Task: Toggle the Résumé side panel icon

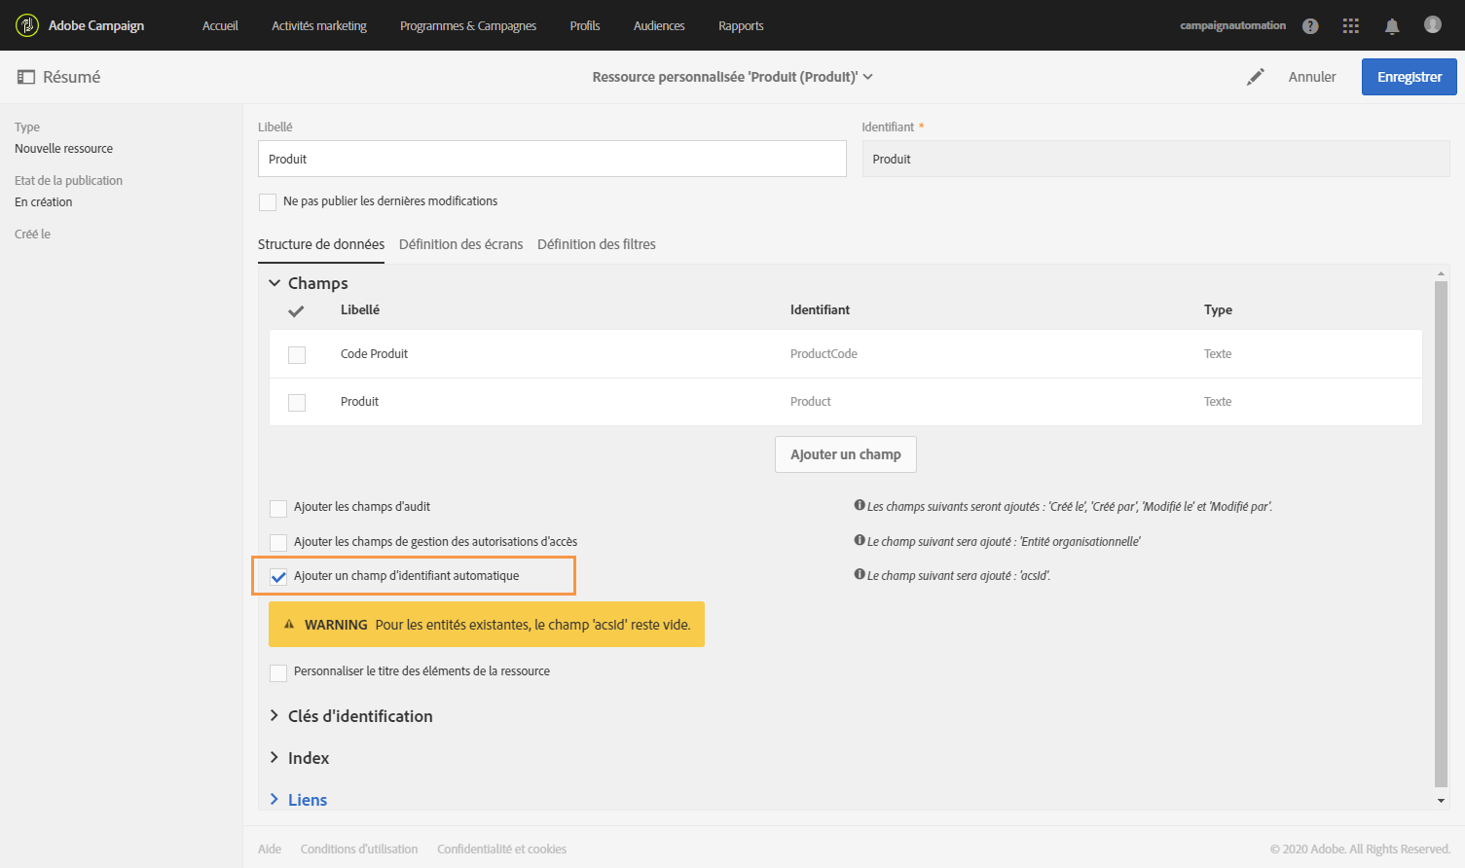Action: coord(26,77)
